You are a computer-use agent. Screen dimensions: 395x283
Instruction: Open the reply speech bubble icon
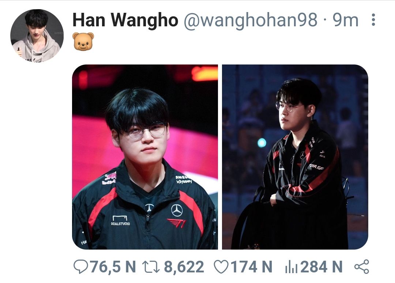[81, 267]
